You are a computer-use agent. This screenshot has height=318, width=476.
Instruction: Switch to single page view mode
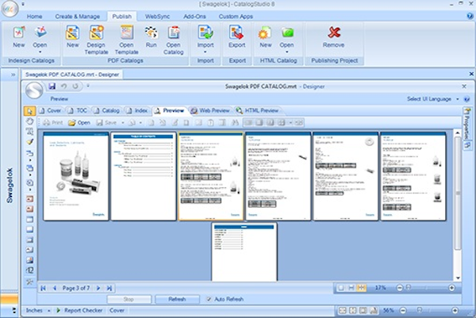[x=341, y=288]
